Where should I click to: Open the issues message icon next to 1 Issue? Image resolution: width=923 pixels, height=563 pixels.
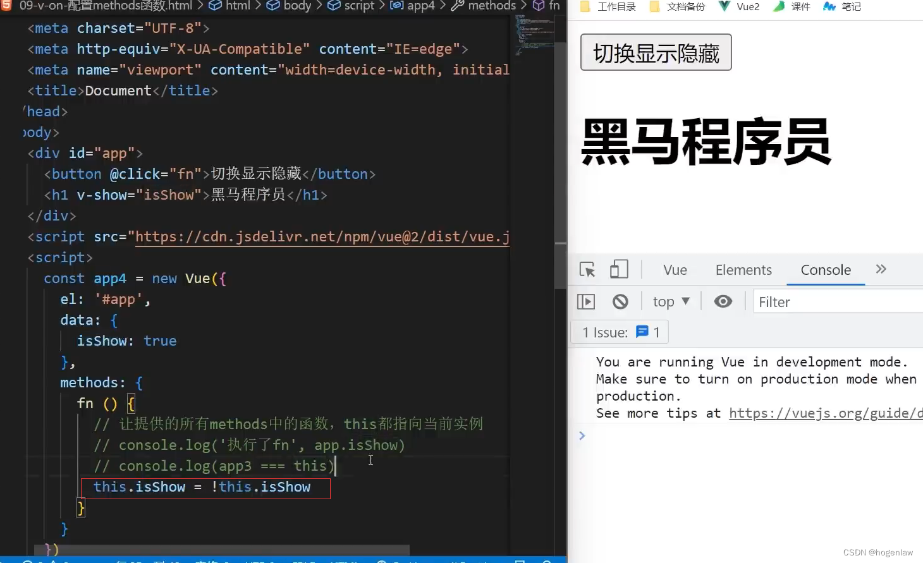point(642,332)
